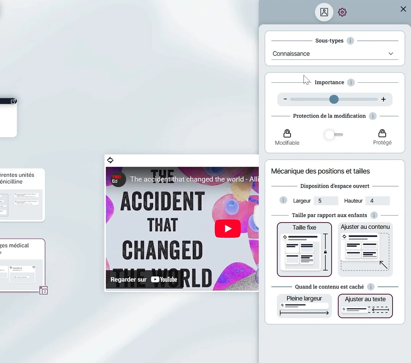Select the Taille fixe option
Image resolution: width=411 pixels, height=363 pixels.
pyautogui.click(x=304, y=249)
